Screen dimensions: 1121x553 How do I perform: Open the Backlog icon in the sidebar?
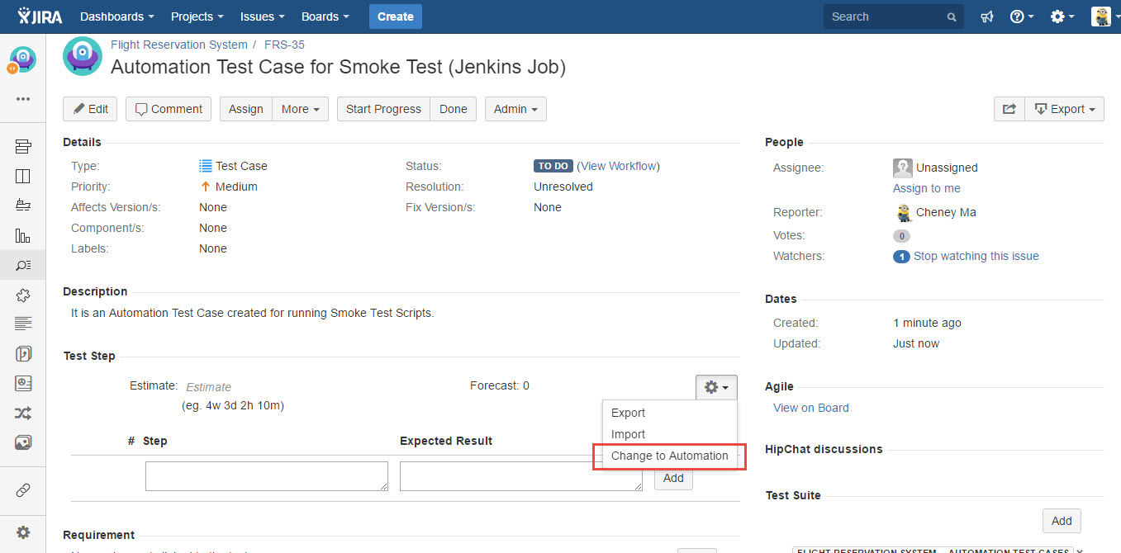coord(23,147)
